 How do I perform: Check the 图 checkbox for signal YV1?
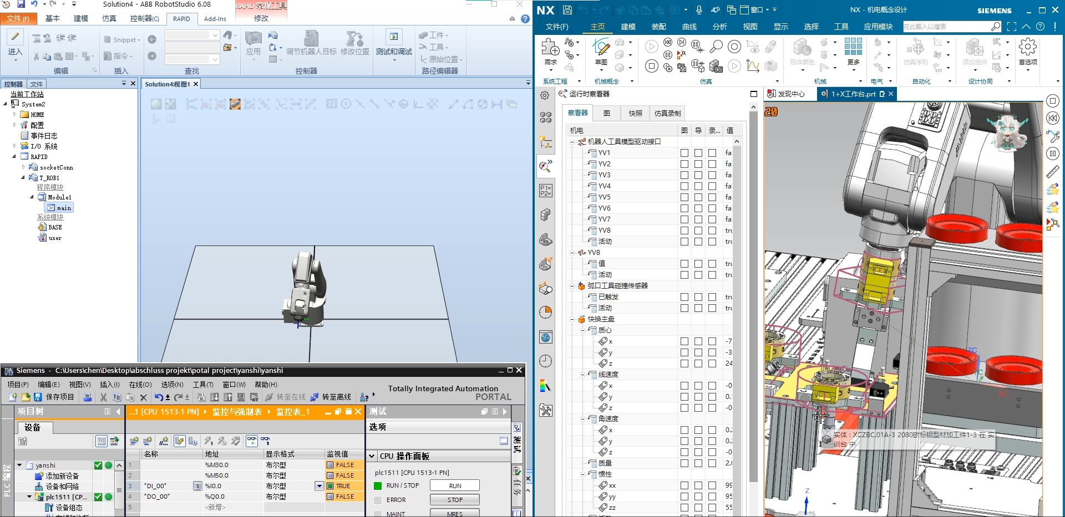pos(684,152)
